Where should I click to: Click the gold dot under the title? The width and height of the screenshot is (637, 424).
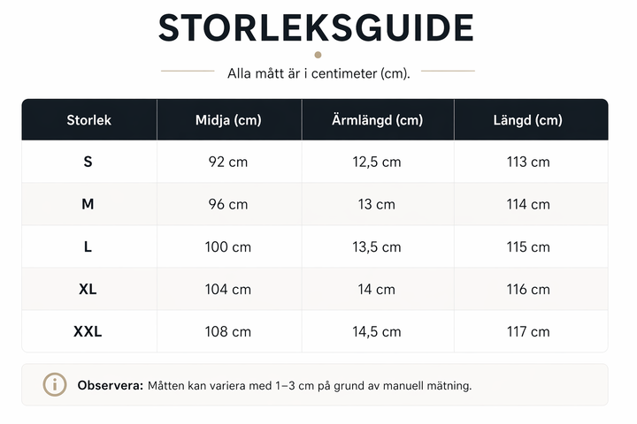click(318, 55)
